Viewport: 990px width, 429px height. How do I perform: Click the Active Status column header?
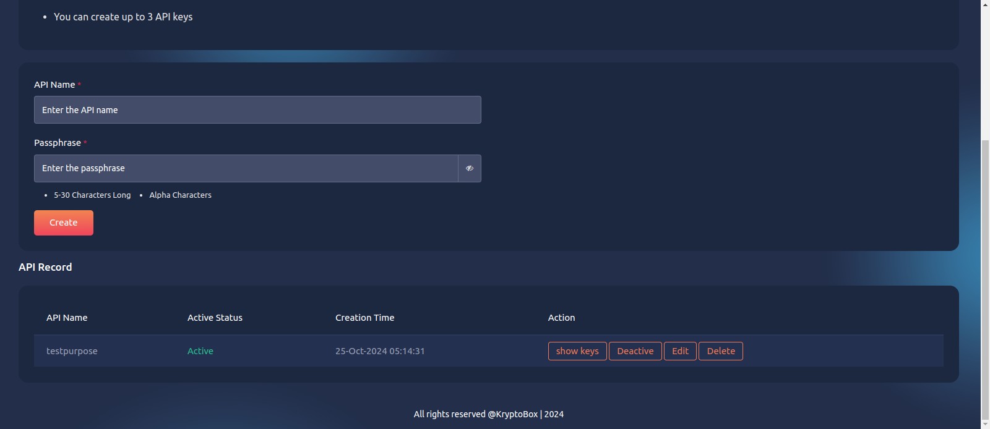pos(215,318)
